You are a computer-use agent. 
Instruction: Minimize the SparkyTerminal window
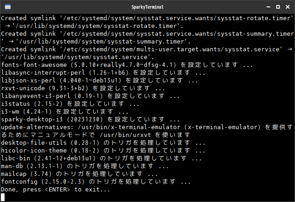coord(267,7)
